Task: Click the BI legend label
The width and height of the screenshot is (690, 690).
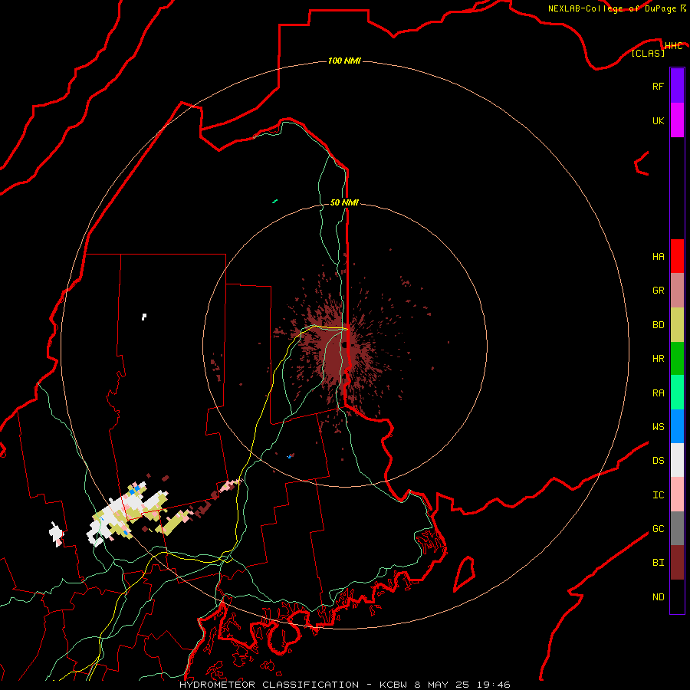Action: coord(658,563)
